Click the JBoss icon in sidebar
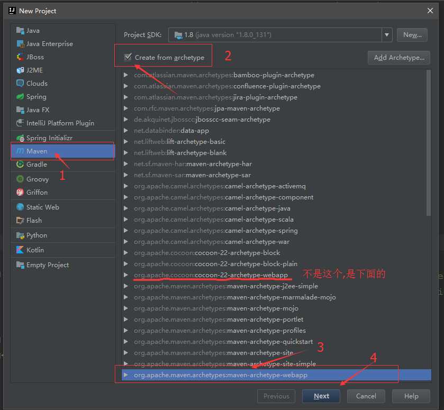 [20, 57]
